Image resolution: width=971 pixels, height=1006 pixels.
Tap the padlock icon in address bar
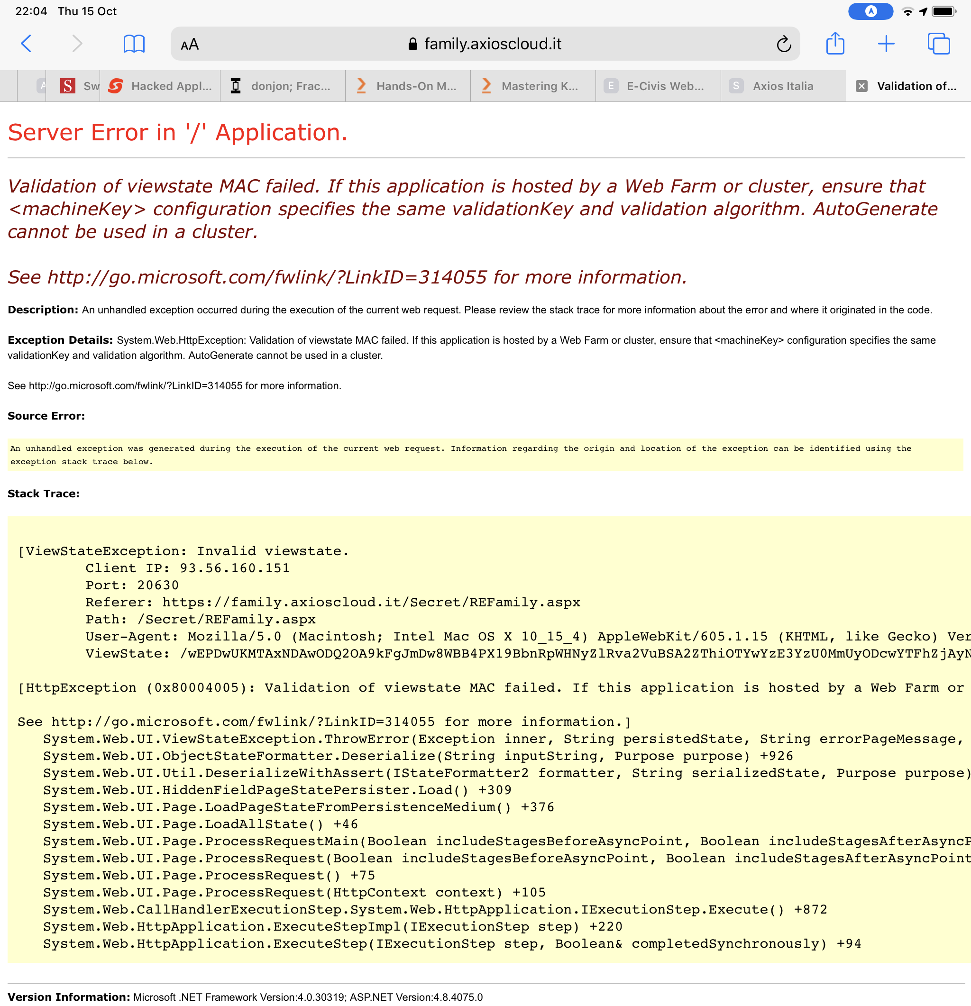(x=412, y=44)
